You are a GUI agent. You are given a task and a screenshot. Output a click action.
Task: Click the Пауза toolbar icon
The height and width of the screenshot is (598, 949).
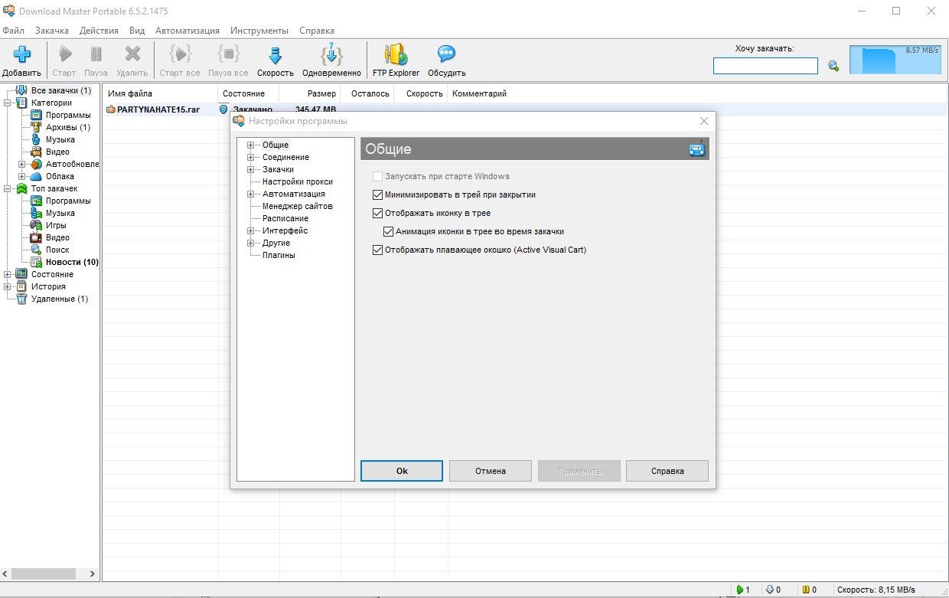point(96,54)
